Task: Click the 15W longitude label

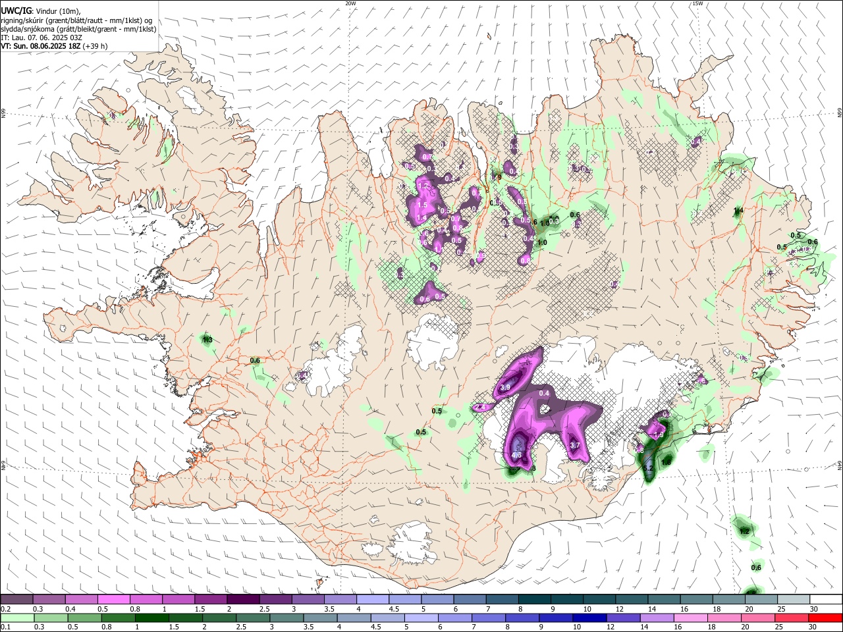Action: click(x=697, y=3)
